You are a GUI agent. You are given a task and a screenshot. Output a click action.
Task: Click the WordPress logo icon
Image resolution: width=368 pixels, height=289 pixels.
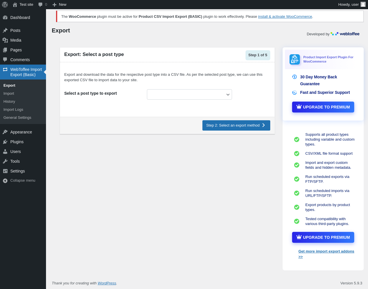(5, 5)
